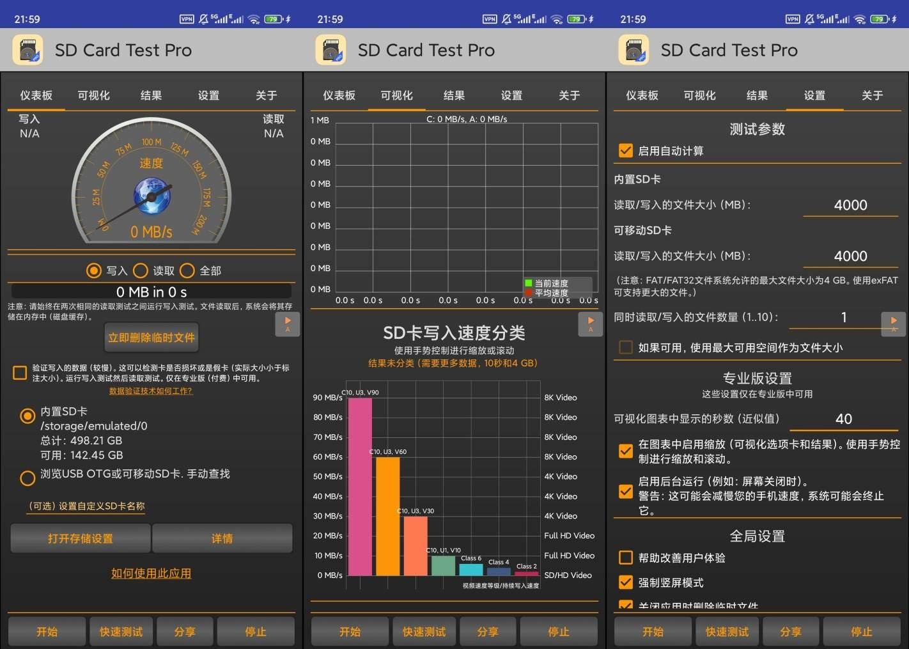Tap the battery icon in the right status bar
This screenshot has height=649, width=909.
(x=880, y=19)
